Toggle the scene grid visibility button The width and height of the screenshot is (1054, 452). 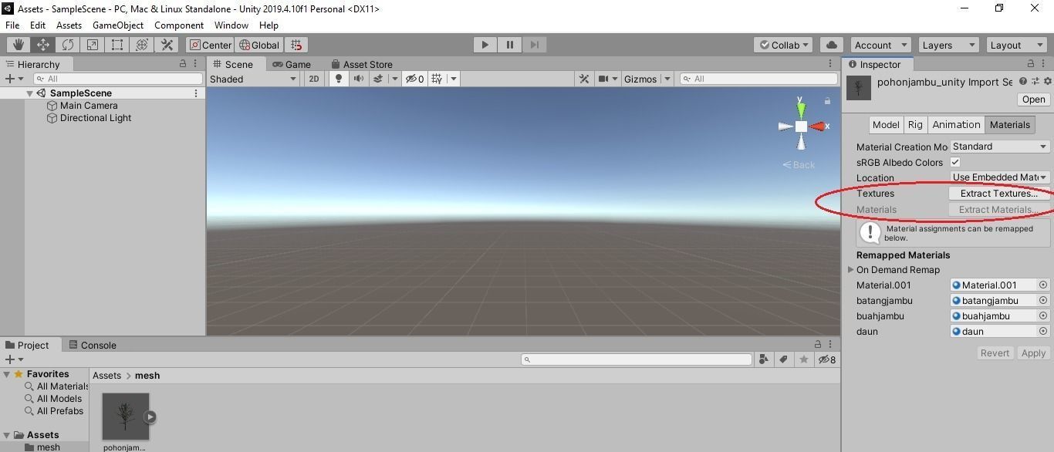pos(437,79)
